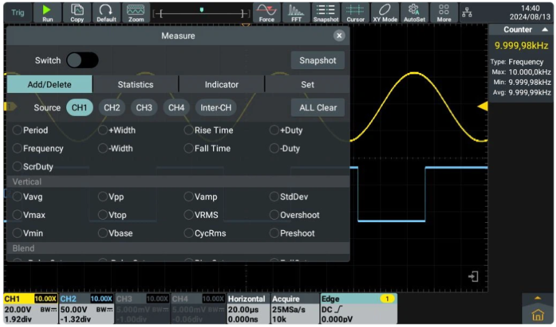
Task: Enable Cursor measurement icon
Action: [355, 12]
